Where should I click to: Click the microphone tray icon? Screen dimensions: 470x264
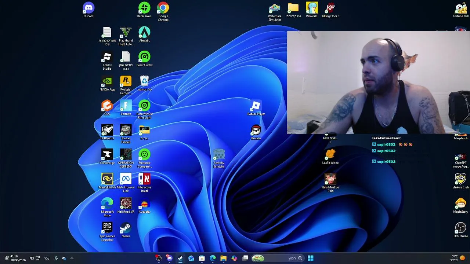[x=56, y=258]
